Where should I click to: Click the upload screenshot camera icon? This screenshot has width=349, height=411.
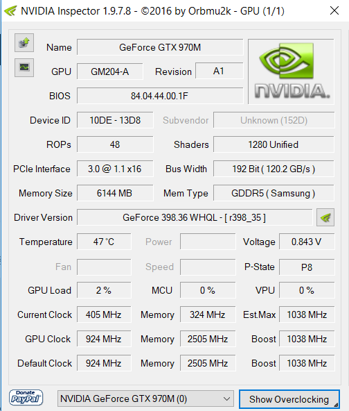point(24,43)
